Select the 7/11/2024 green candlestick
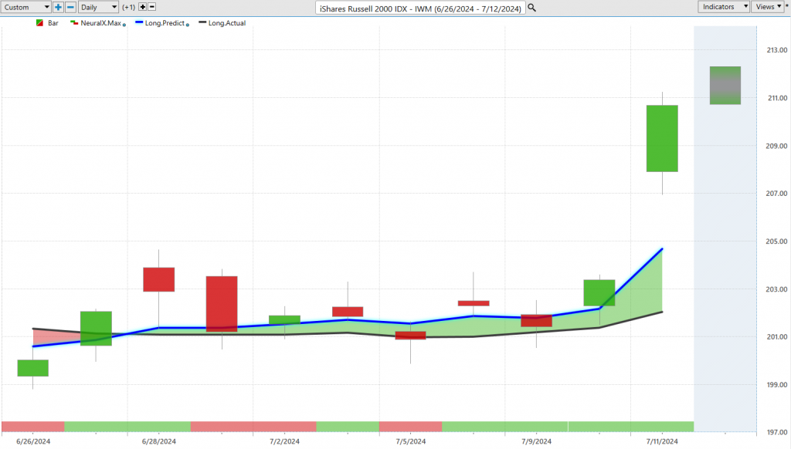 pos(662,139)
